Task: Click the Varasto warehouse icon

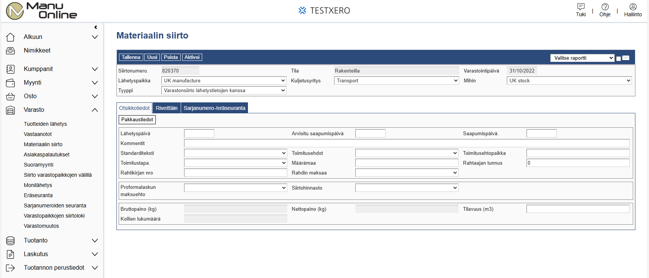Action: (x=11, y=110)
